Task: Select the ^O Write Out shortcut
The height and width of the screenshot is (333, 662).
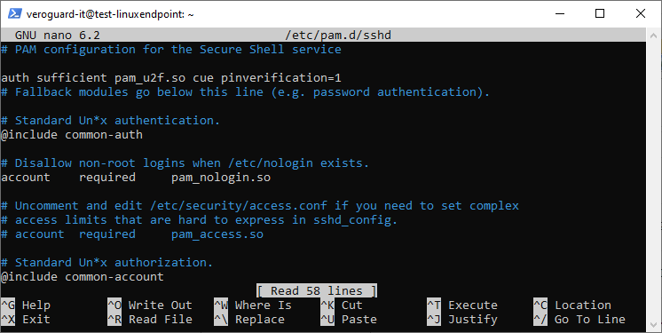Action: (x=150, y=305)
